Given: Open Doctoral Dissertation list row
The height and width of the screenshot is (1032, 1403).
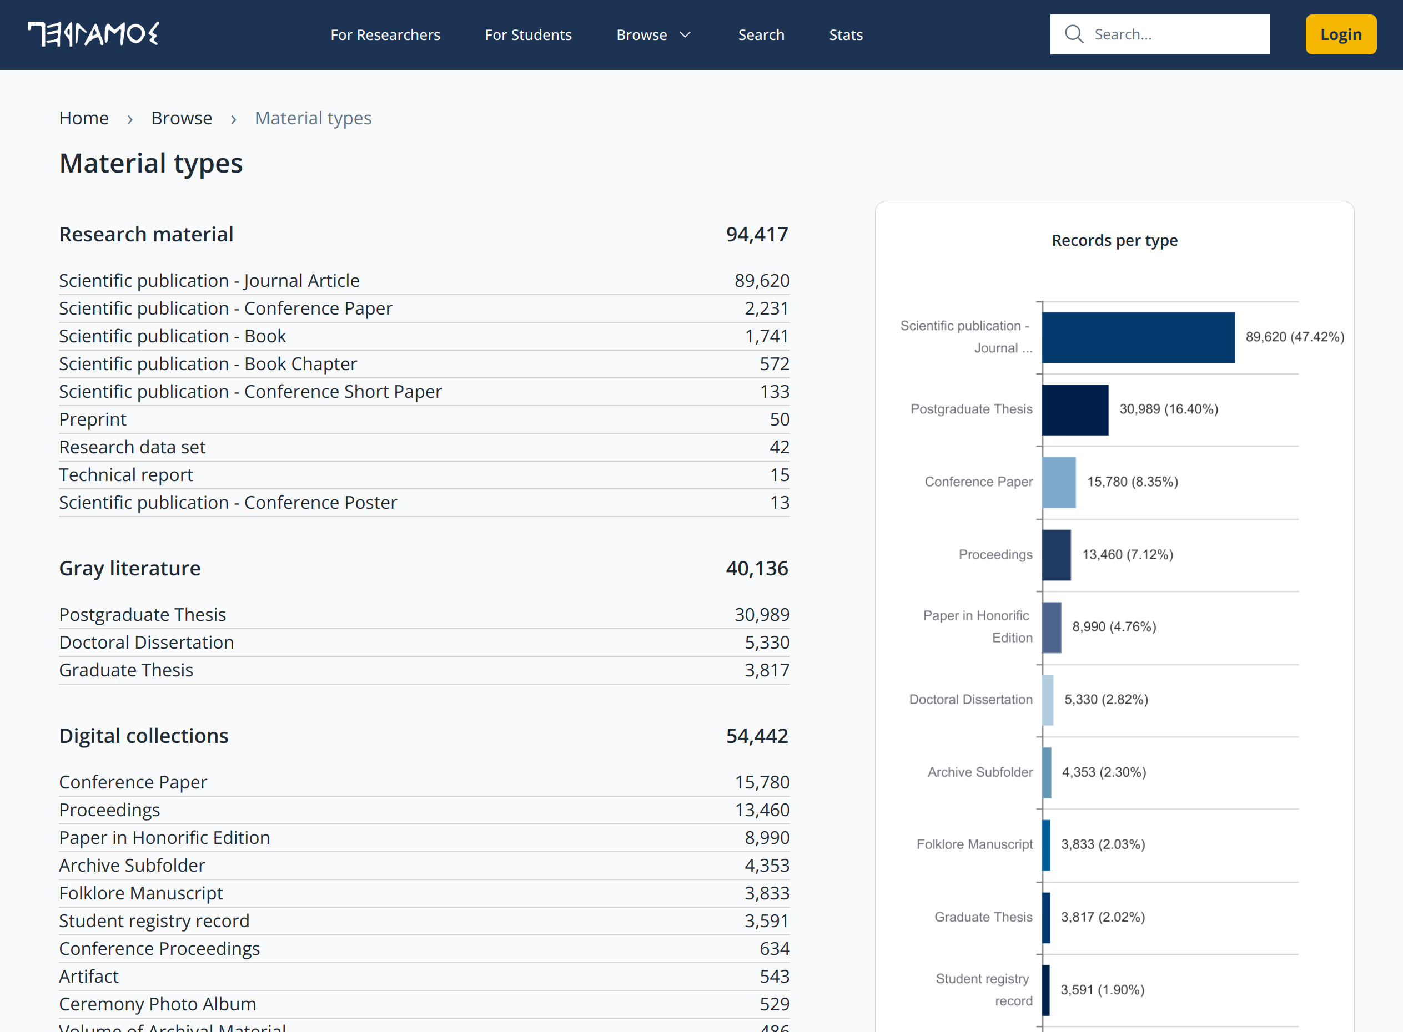Looking at the screenshot, I should (424, 642).
